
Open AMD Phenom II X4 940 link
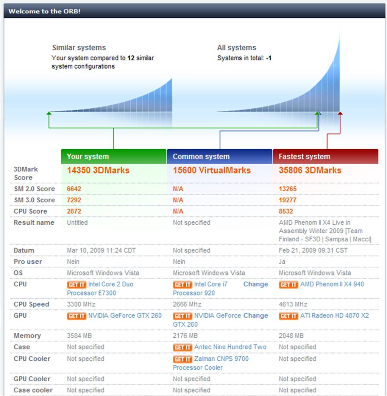[x=332, y=284]
